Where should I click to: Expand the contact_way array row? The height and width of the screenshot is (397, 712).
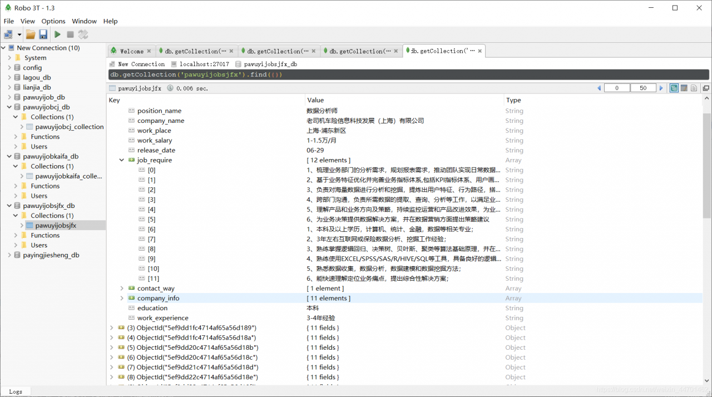(122, 288)
